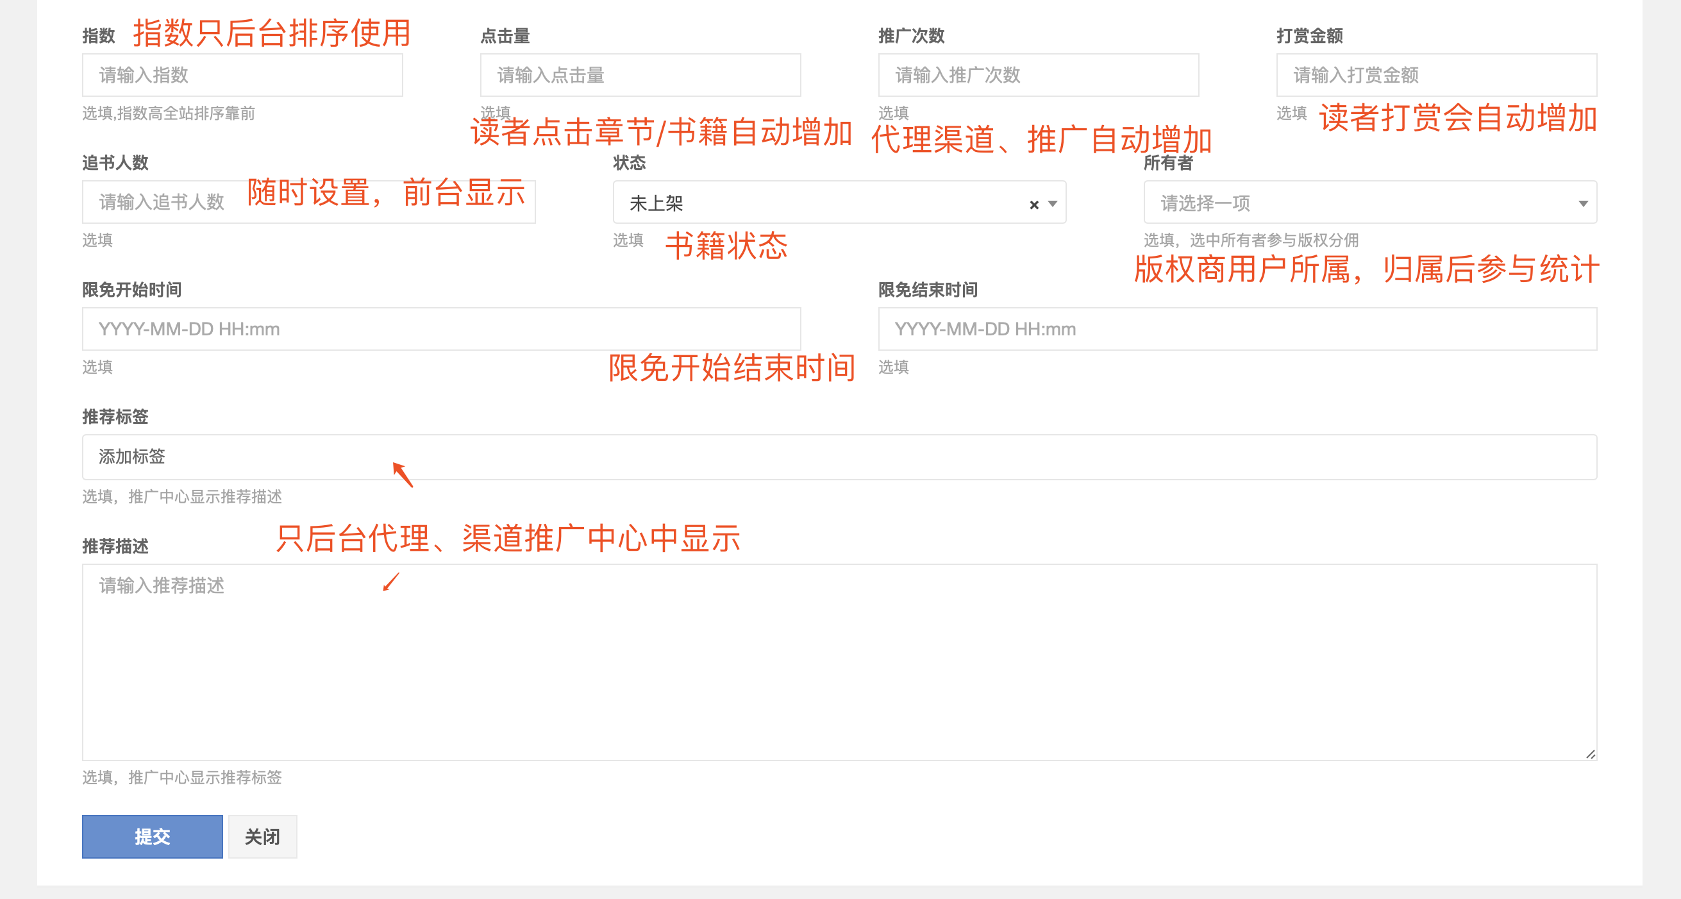Focus the 推荐描述 text area
1681x899 pixels.
(839, 662)
